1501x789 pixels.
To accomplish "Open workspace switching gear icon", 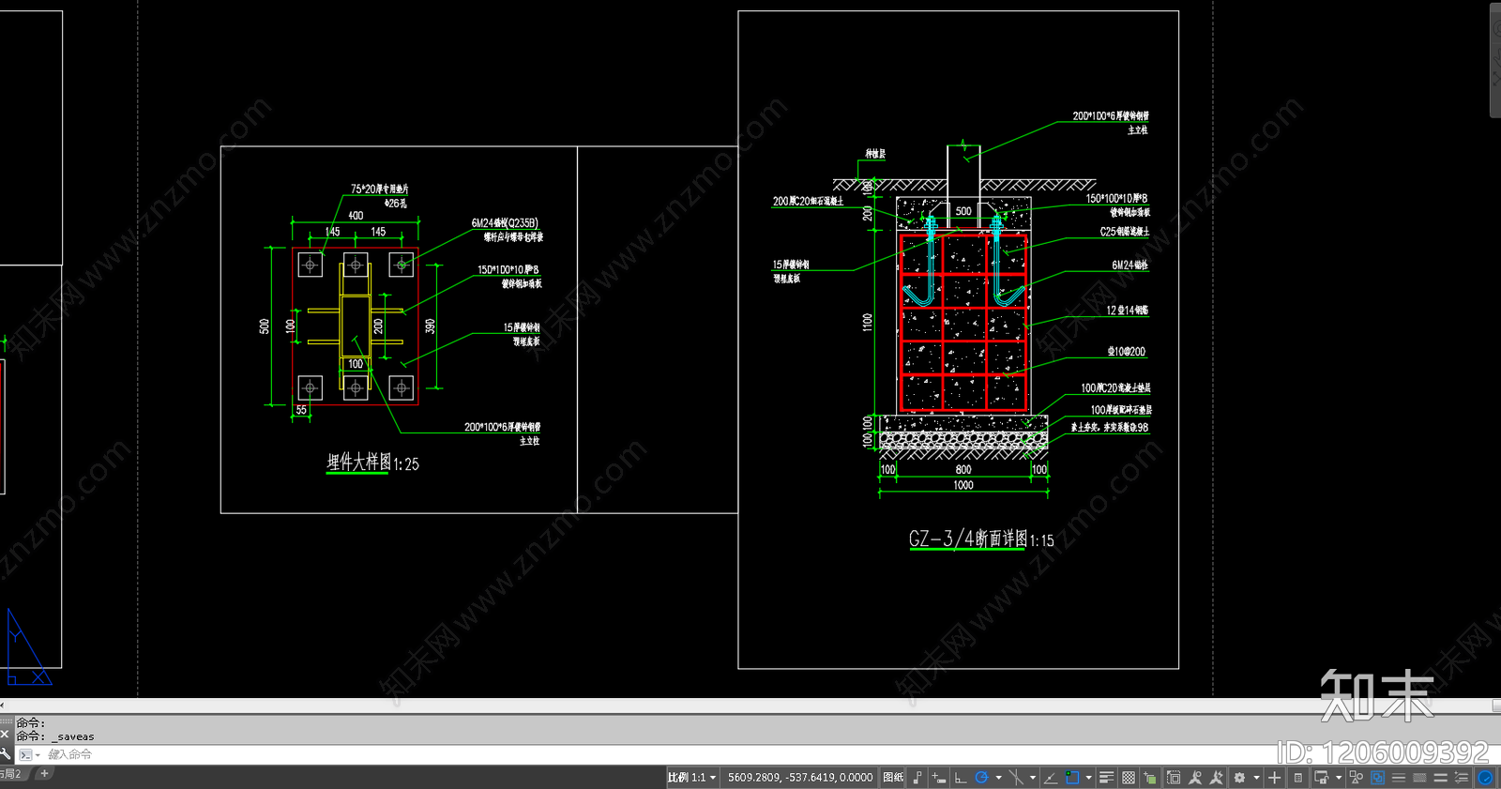I will [x=1239, y=778].
